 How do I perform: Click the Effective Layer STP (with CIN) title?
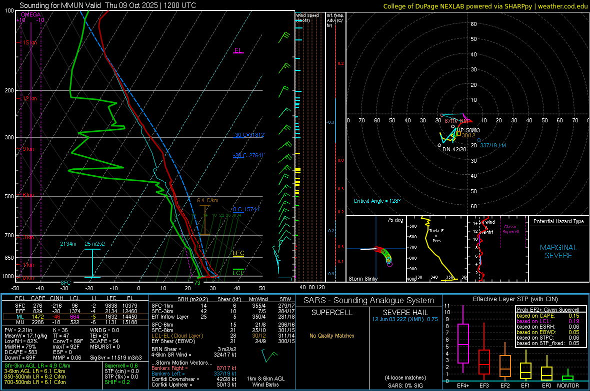coord(515,299)
